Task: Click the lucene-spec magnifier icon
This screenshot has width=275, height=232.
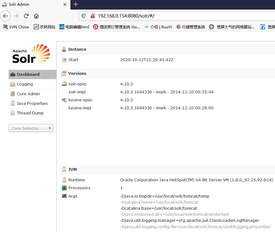Action: [64, 100]
